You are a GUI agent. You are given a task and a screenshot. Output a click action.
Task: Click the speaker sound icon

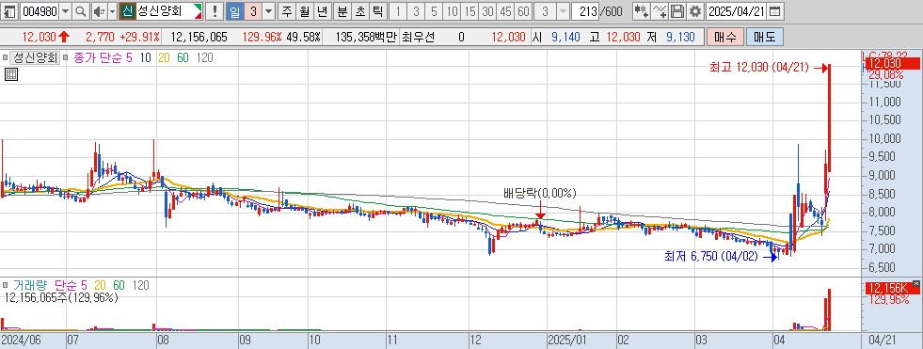[x=98, y=11]
